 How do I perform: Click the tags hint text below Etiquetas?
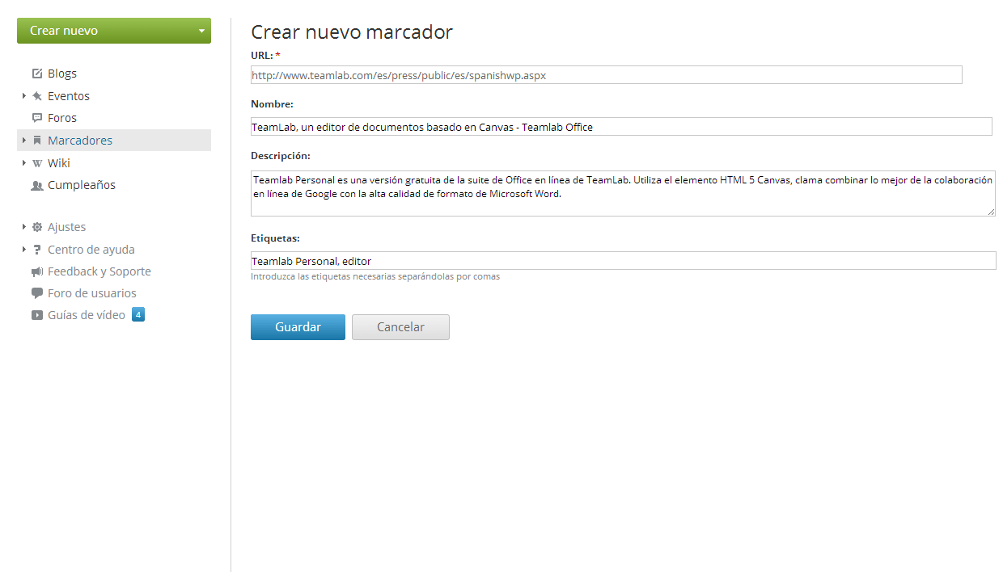click(375, 276)
